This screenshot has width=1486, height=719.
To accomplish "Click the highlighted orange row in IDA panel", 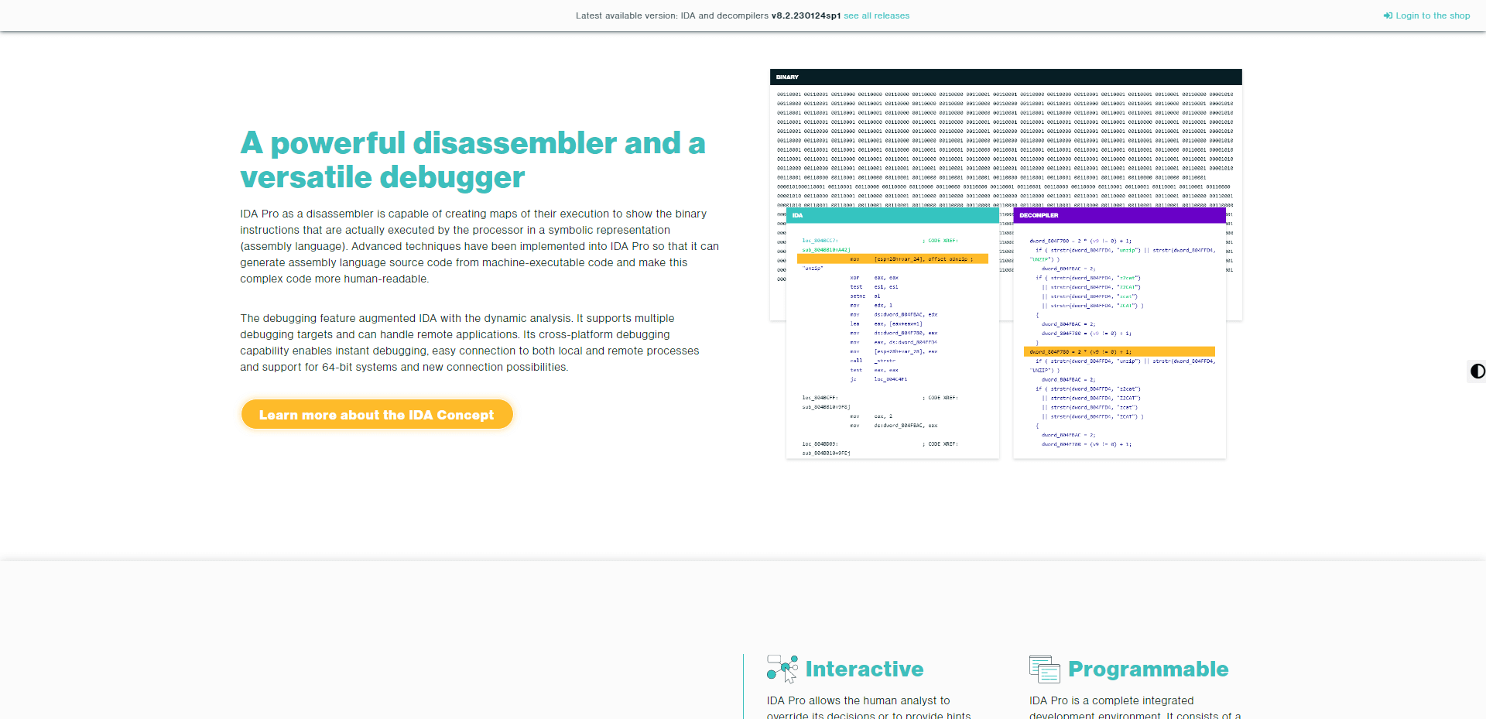I will 892,259.
